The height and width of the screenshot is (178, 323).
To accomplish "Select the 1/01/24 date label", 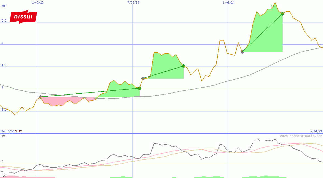I will (228, 2).
